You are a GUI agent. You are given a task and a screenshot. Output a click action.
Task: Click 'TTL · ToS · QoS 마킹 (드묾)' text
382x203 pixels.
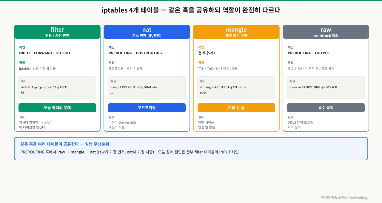point(218,69)
